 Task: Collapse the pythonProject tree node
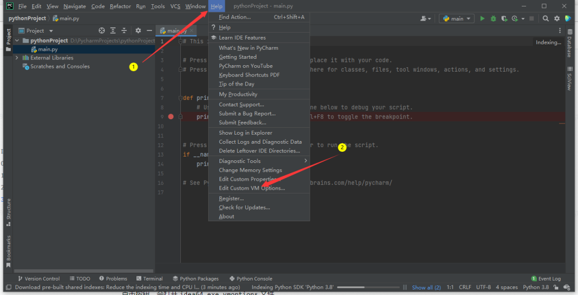click(x=17, y=41)
